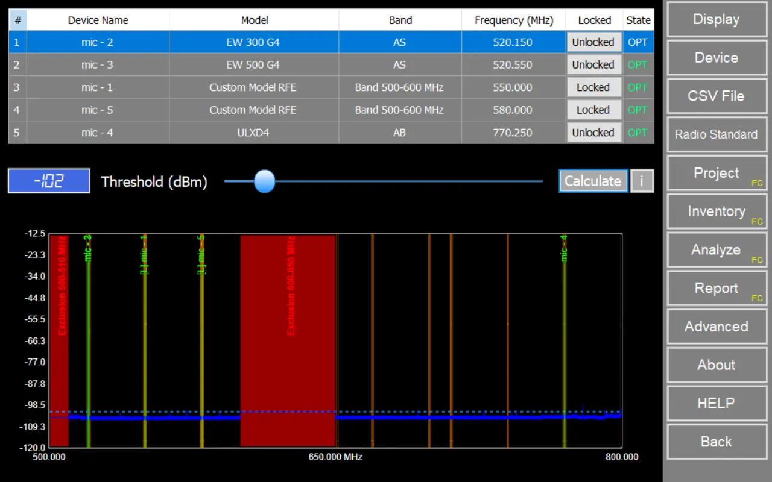
Task: Open the Device menu
Action: pyautogui.click(x=716, y=58)
